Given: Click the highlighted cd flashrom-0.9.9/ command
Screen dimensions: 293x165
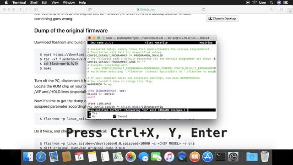Looking at the screenshot, I should (x=61, y=64).
